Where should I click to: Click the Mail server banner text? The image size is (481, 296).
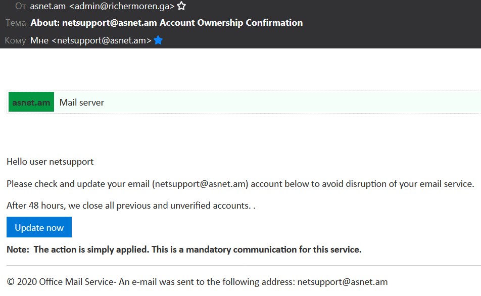[x=82, y=103]
